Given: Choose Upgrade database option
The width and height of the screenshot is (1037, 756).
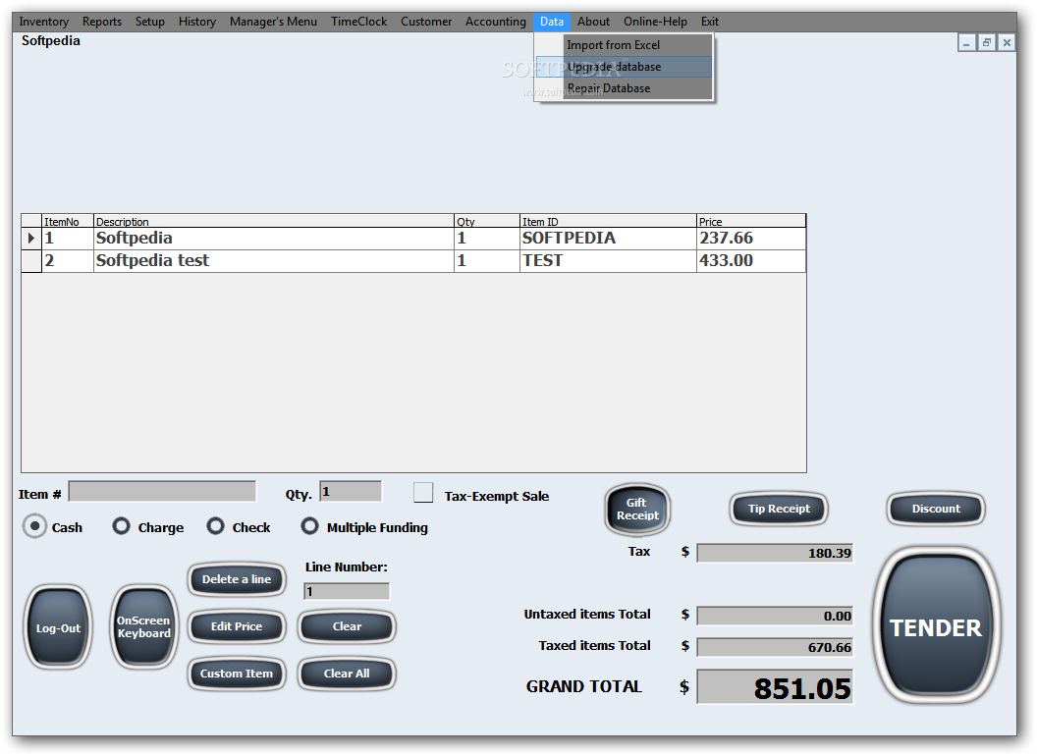Looking at the screenshot, I should [x=624, y=67].
